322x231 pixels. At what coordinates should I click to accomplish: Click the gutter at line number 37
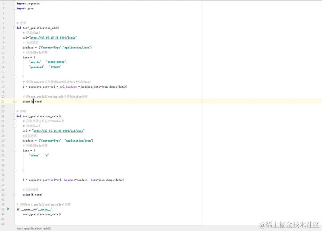(3, 180)
